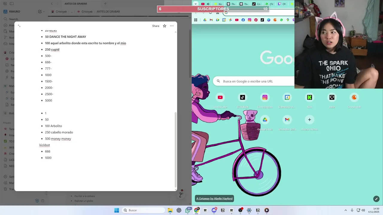
Task: Open Windows Settings gear in taskbar
Action: [x=249, y=210]
